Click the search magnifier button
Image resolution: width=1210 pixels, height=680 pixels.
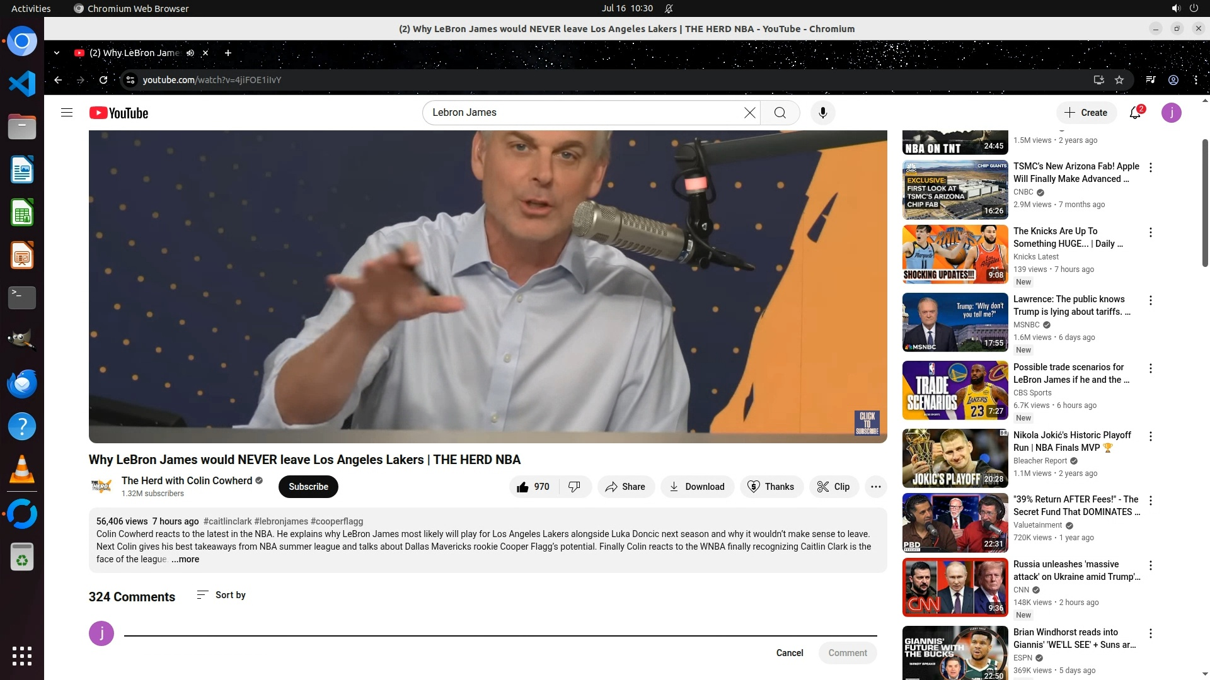tap(780, 113)
